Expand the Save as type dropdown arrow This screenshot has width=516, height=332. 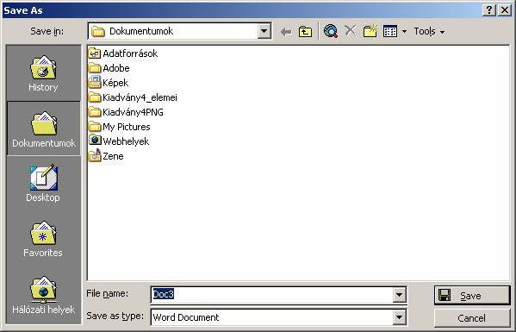tap(399, 317)
